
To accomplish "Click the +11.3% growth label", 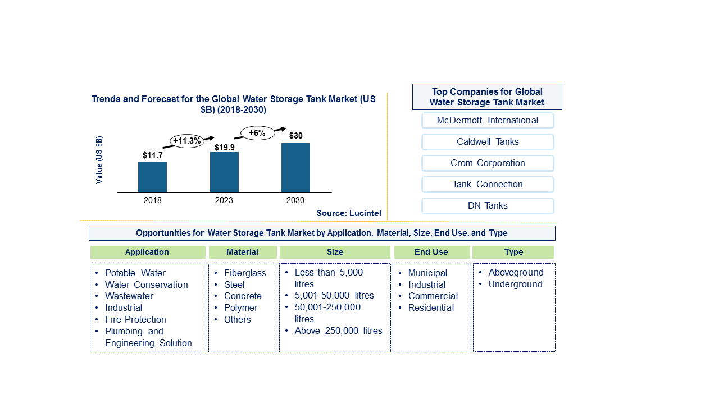I will (x=187, y=141).
